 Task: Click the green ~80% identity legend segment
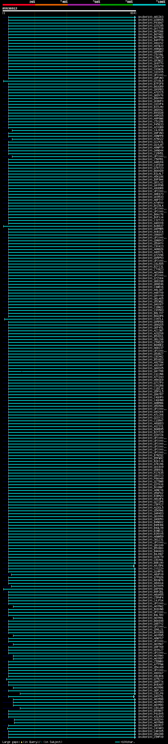click(x=117, y=5)
